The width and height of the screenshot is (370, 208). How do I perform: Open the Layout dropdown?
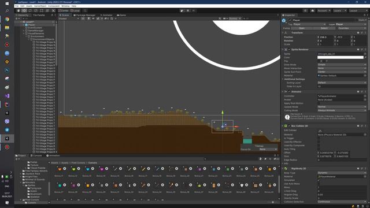358,10
